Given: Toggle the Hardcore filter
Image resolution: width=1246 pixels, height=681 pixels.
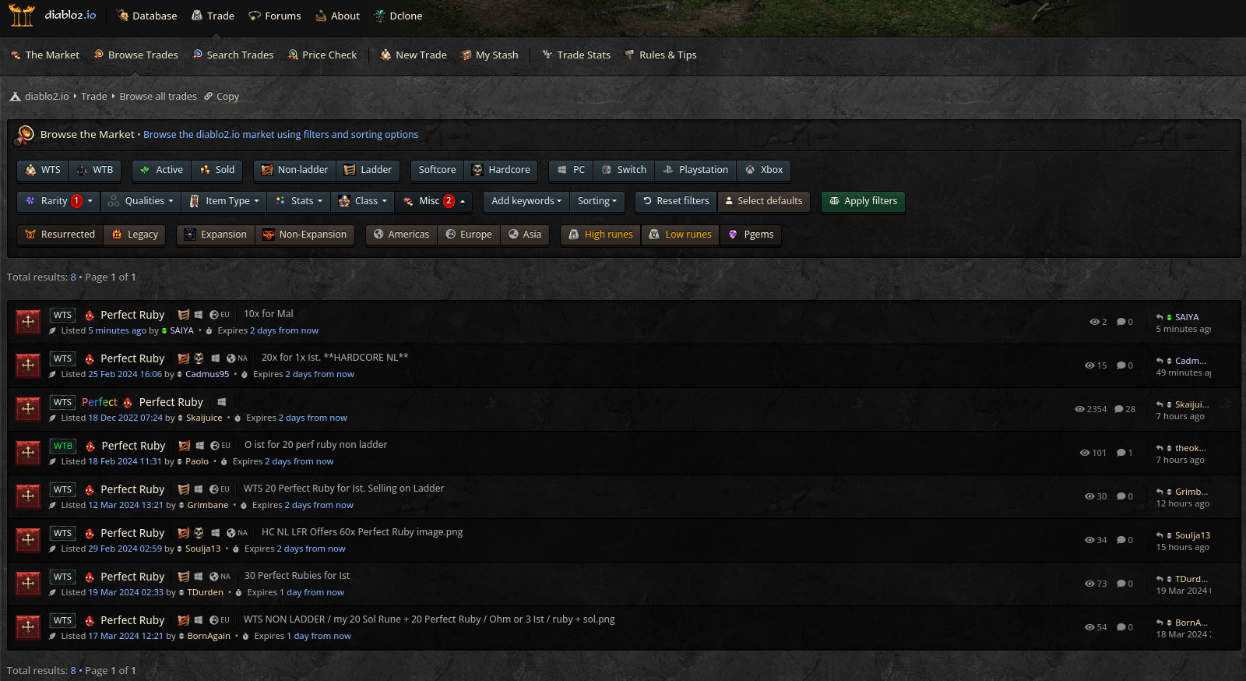Looking at the screenshot, I should tap(500, 170).
